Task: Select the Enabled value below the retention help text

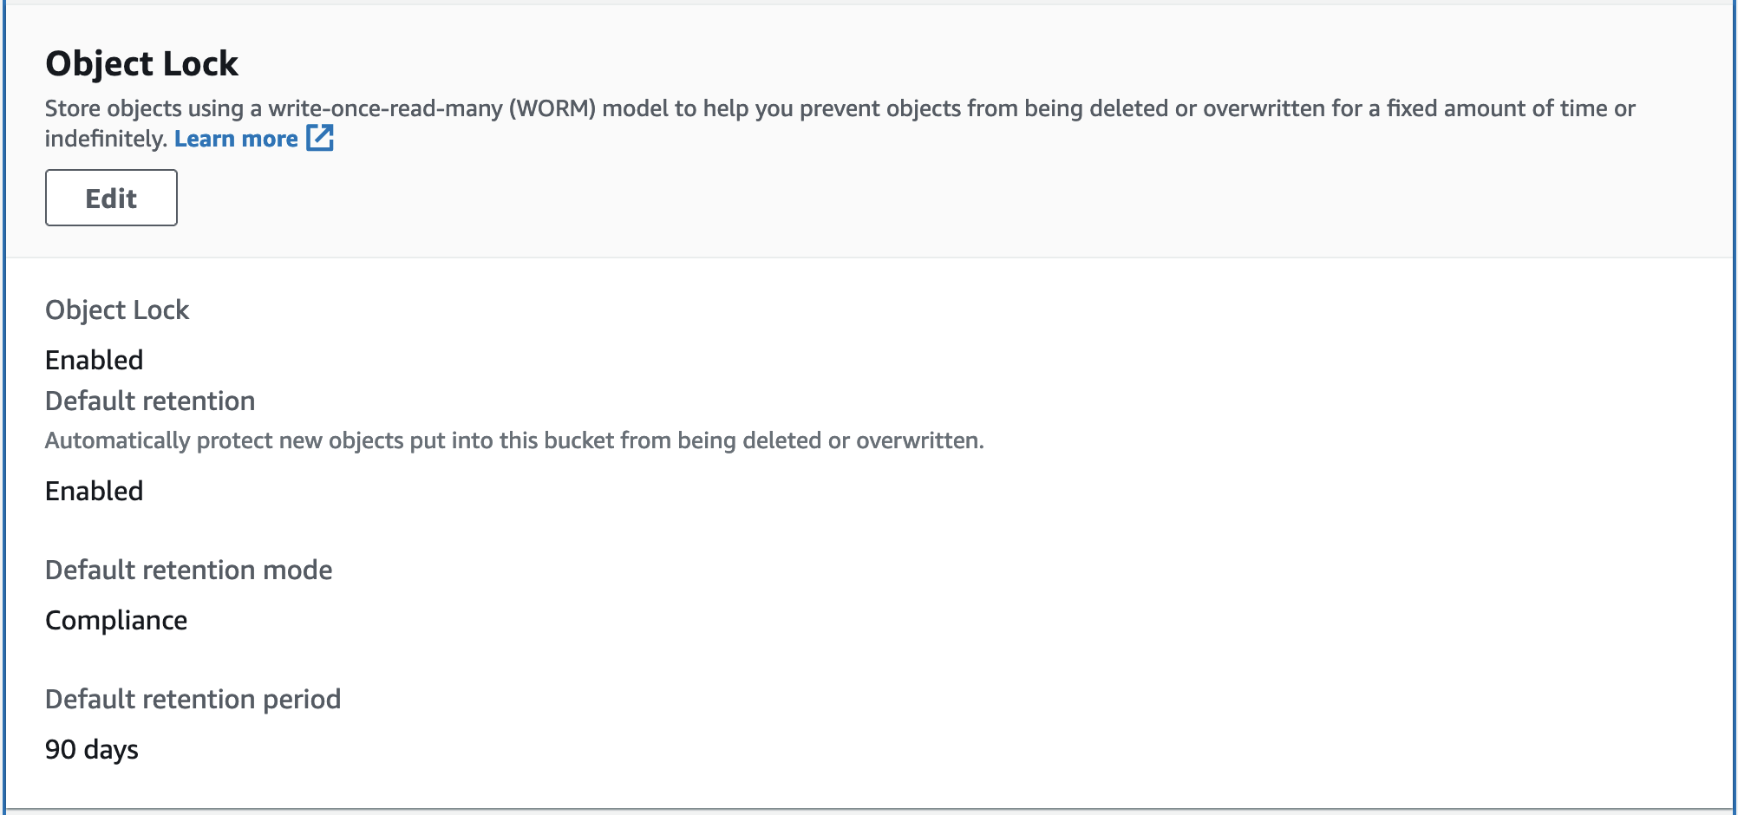Action: pos(94,491)
